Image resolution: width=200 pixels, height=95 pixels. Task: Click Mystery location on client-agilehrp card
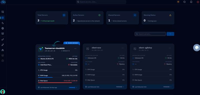coord(169,64)
